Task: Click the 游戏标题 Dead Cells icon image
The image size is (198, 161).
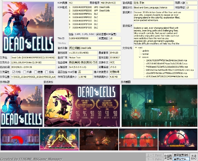Action: click(21, 106)
